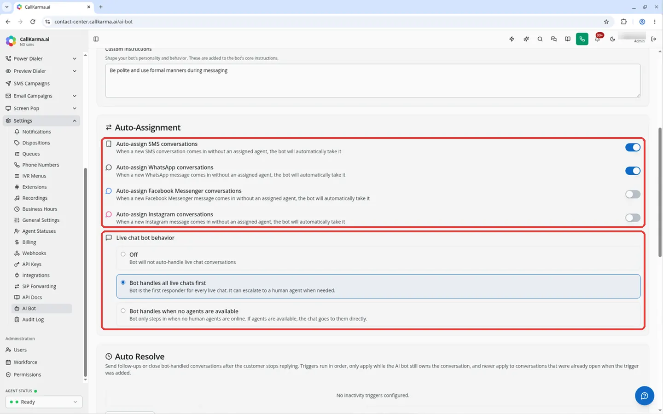Screen dimensions: 663x414
Task: Disable Auto-assign SMS conversations toggle
Action: 633,147
